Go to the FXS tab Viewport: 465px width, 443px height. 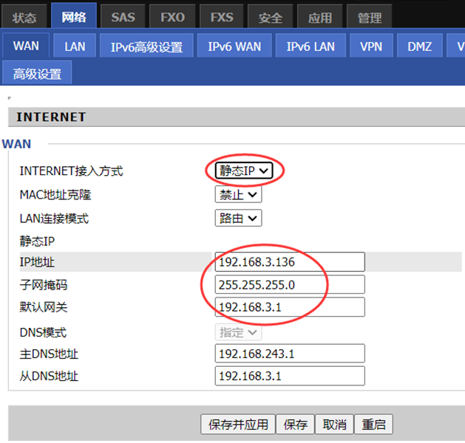(222, 17)
